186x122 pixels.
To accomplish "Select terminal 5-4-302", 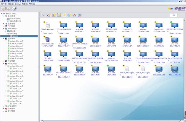I will [48, 69].
